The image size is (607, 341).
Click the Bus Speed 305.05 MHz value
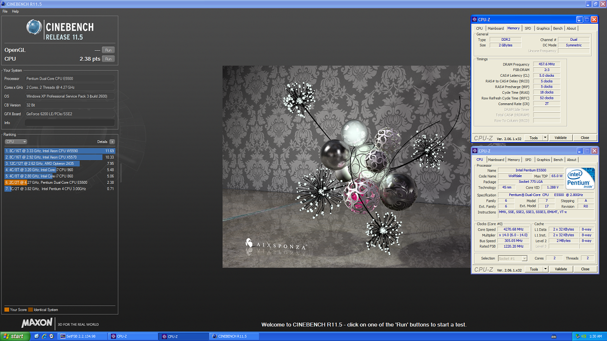(x=514, y=241)
